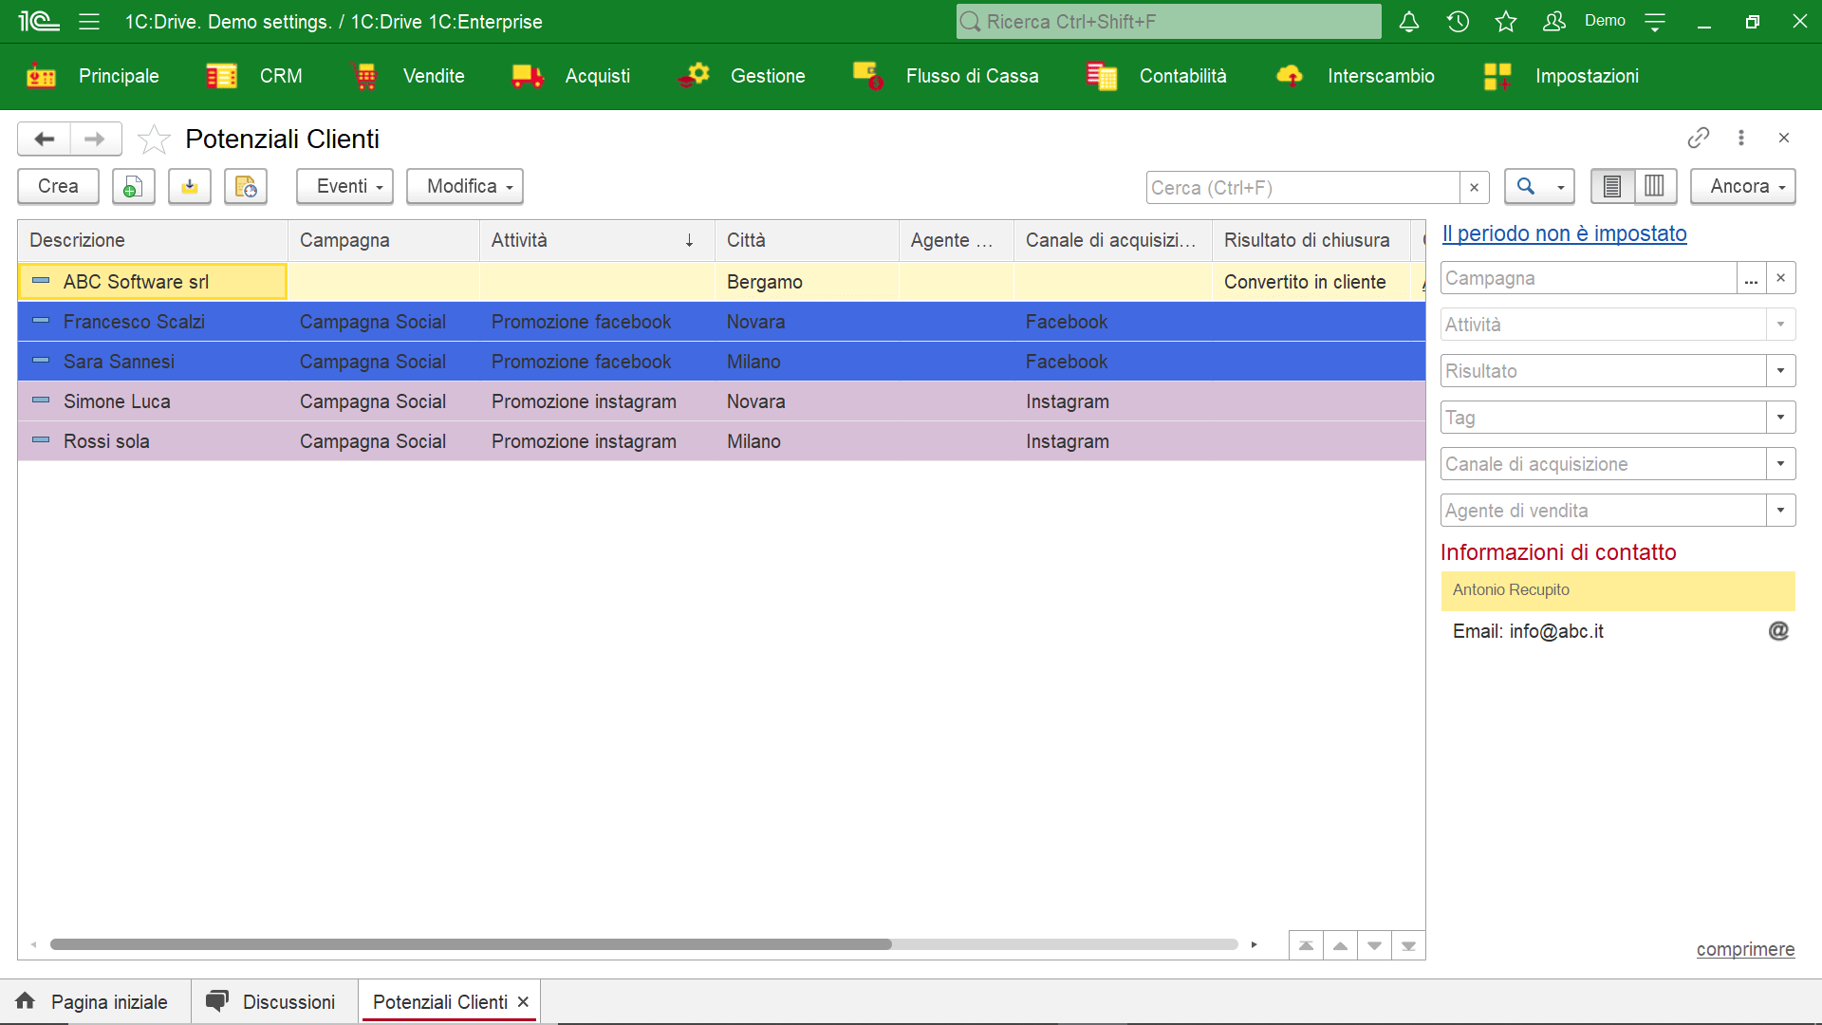Create new lead by copying icon

tap(133, 186)
